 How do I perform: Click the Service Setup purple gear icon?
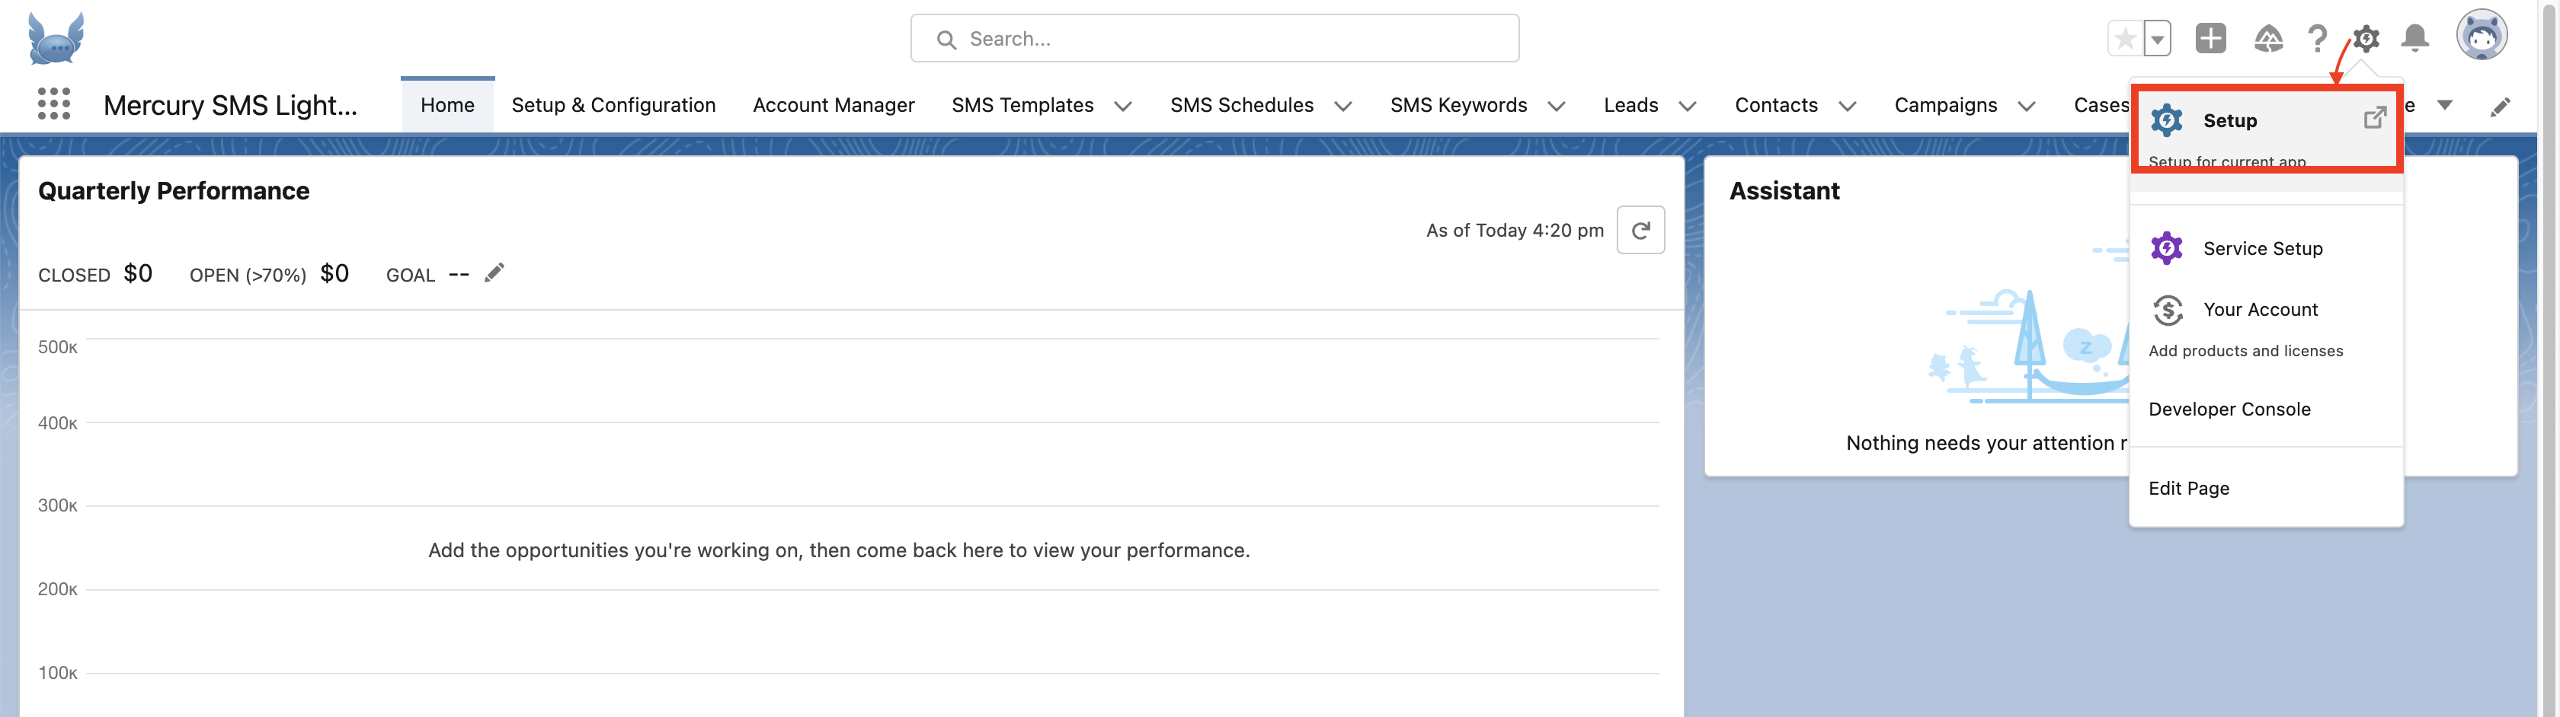(x=2166, y=248)
